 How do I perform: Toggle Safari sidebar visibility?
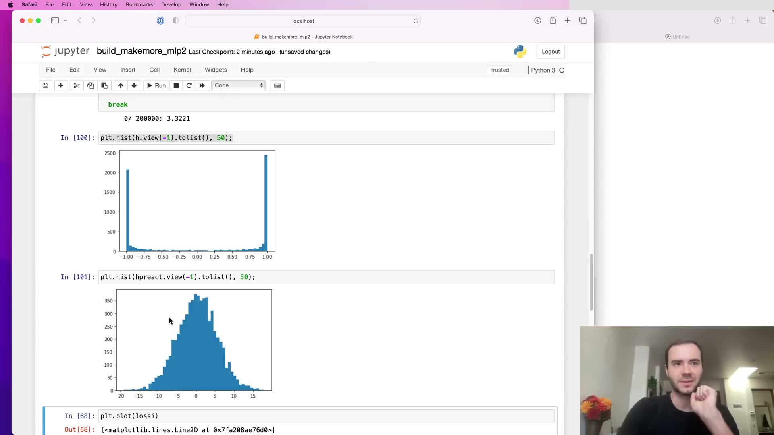pyautogui.click(x=55, y=21)
